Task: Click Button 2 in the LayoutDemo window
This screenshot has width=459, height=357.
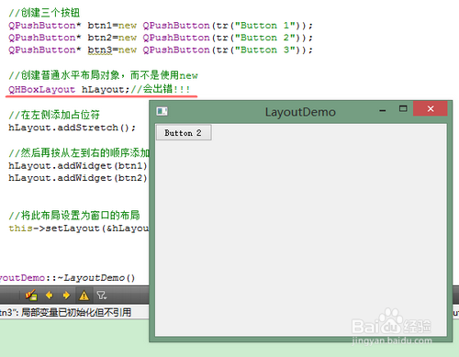Action: pos(184,133)
